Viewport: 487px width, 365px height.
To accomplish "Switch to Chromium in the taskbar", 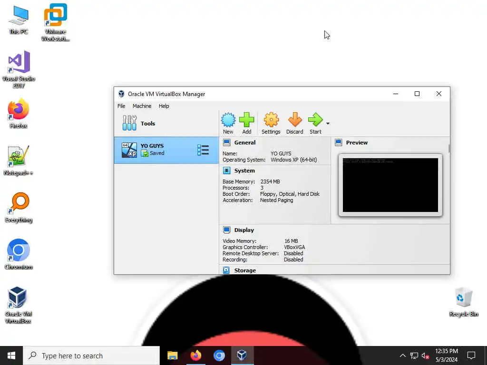I will [219, 355].
